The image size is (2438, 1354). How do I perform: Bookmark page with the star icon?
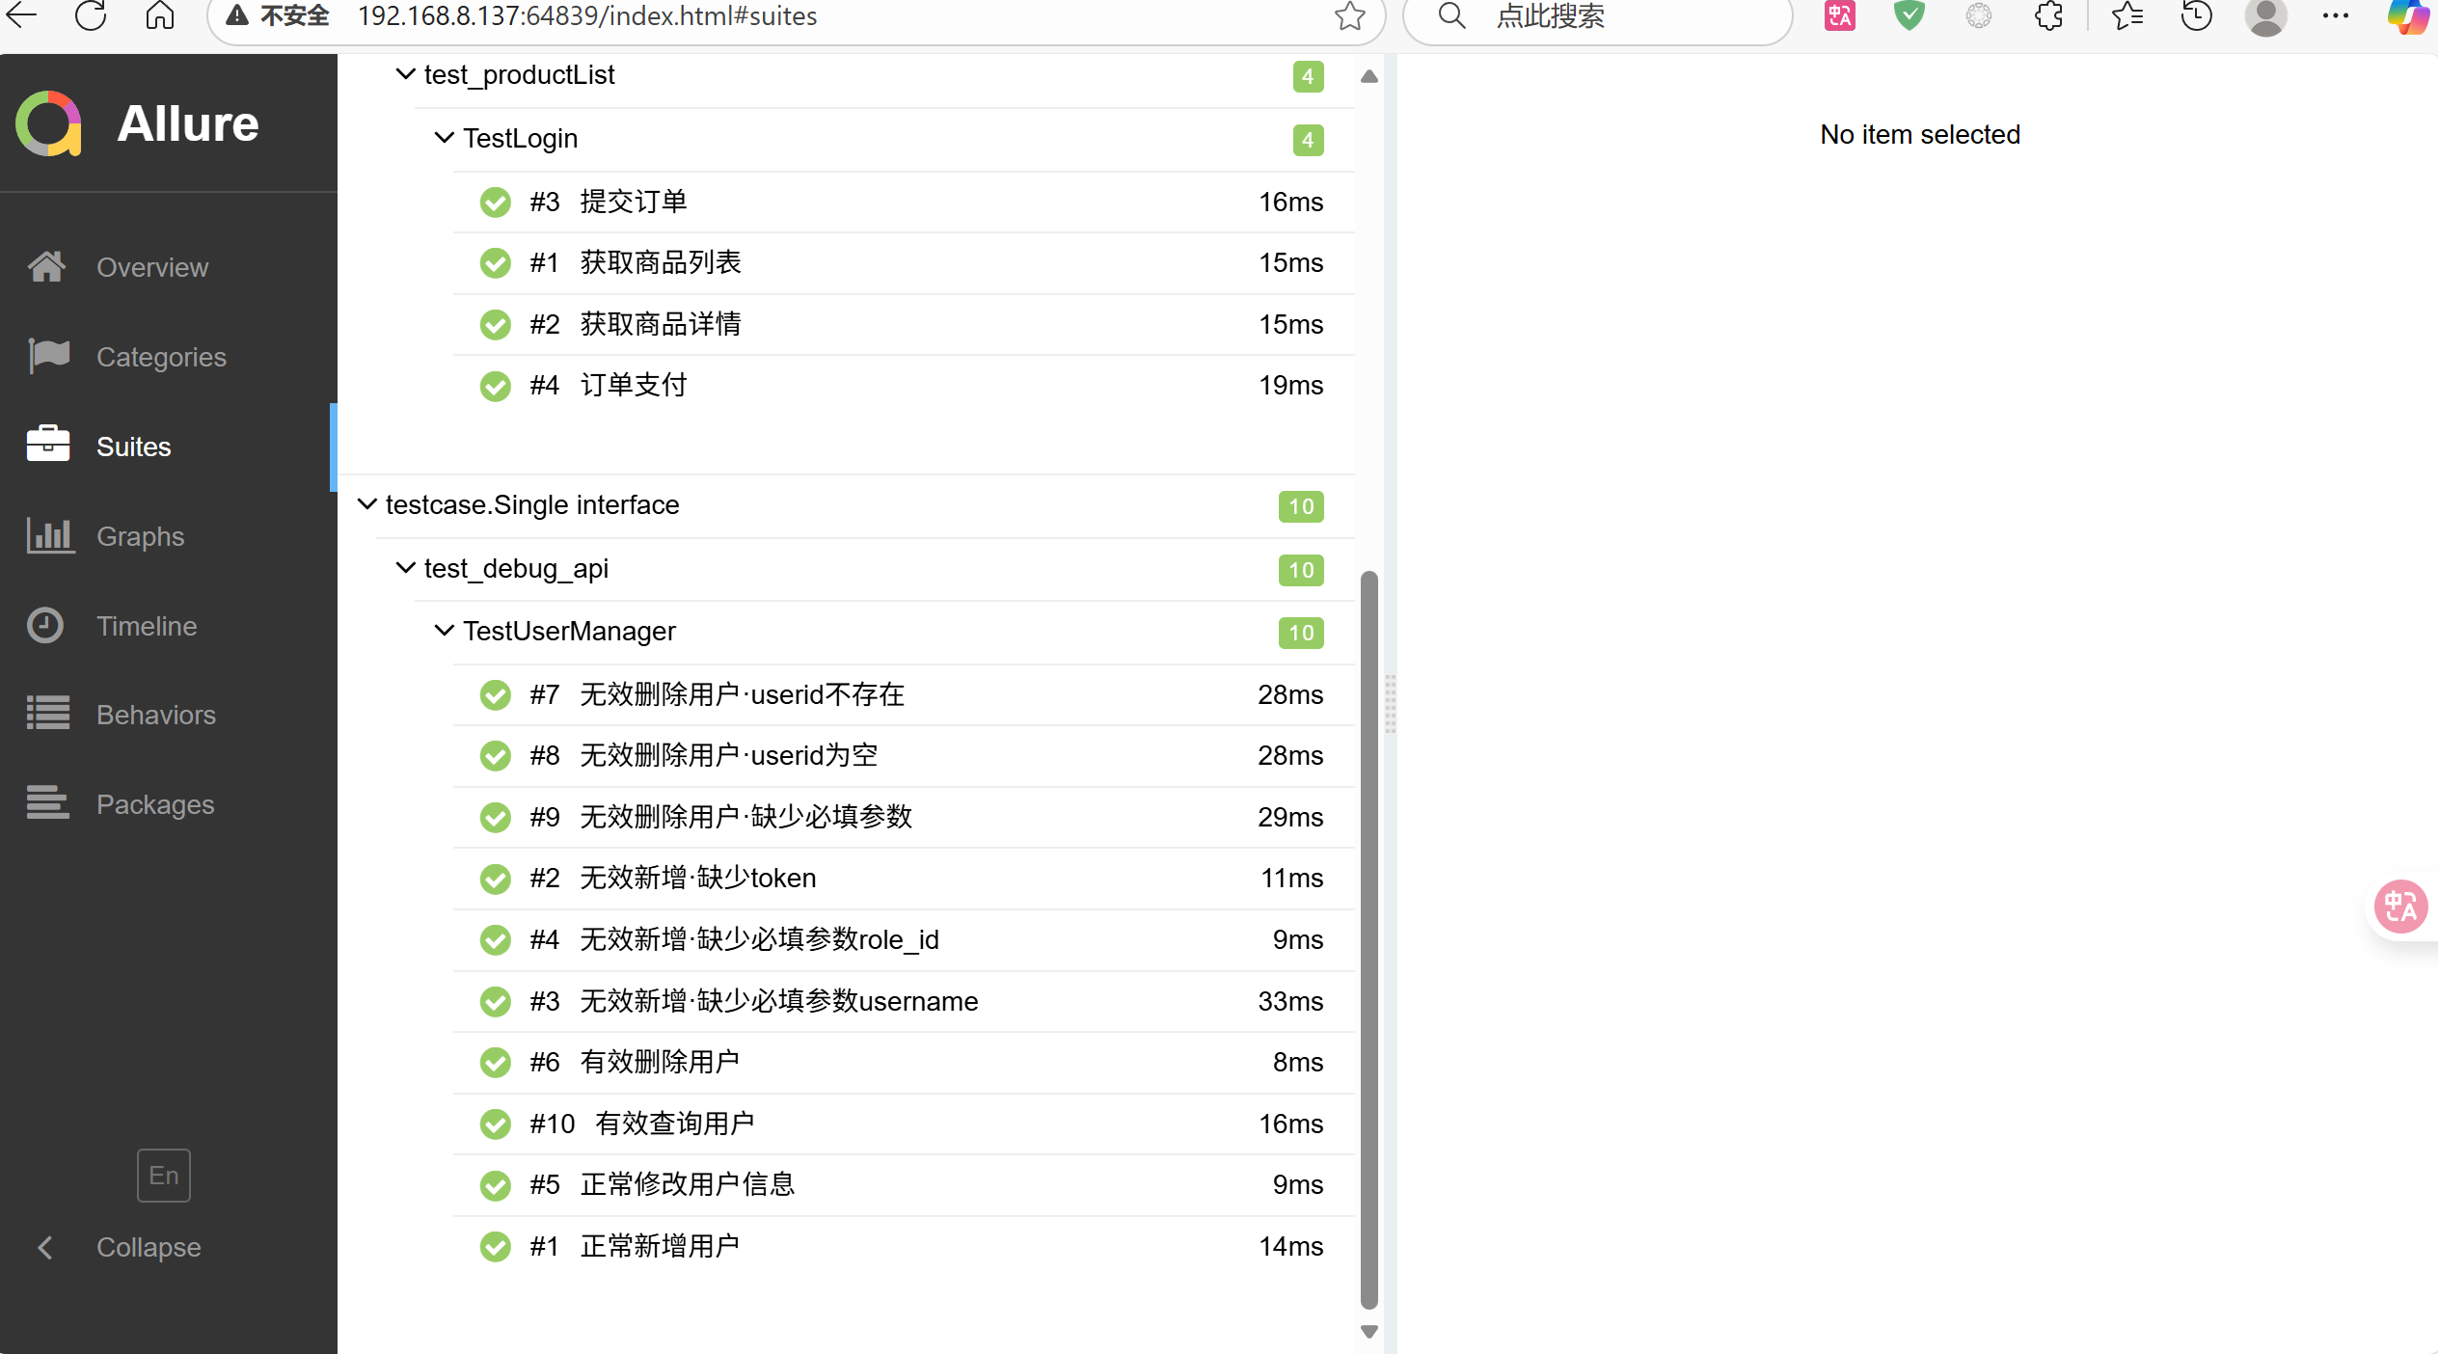point(1349,16)
